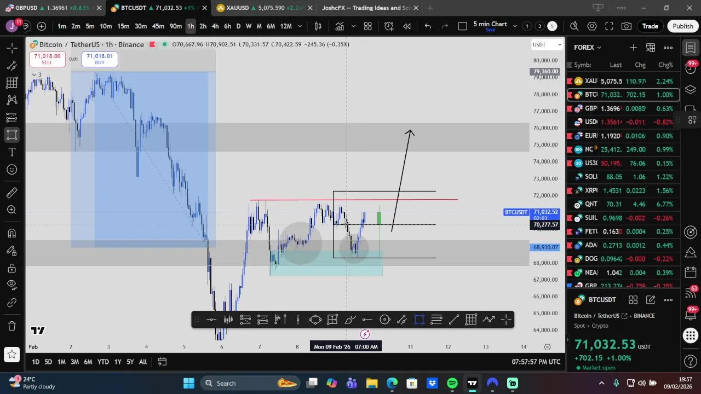Screen dimensions: 701x394
Task: Open the timezone clock 07:57:57 PM UTC
Action: 536,362
